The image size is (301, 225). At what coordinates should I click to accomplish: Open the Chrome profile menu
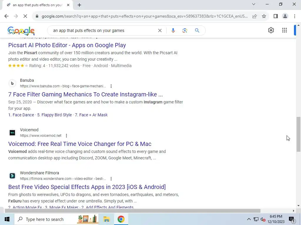tap(285, 16)
